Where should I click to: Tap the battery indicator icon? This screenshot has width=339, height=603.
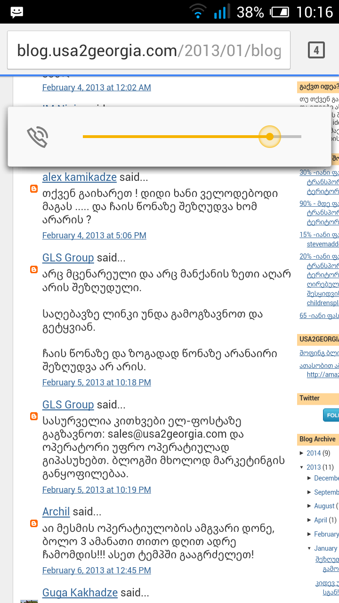point(280,12)
